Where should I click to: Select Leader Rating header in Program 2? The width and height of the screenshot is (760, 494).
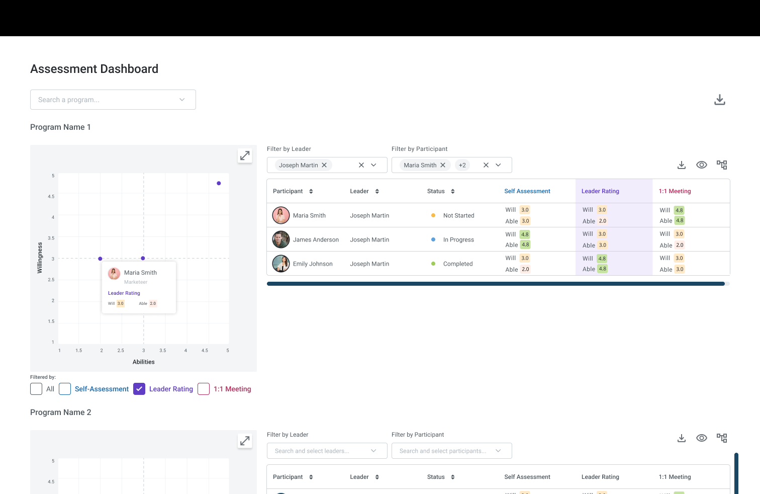click(600, 477)
